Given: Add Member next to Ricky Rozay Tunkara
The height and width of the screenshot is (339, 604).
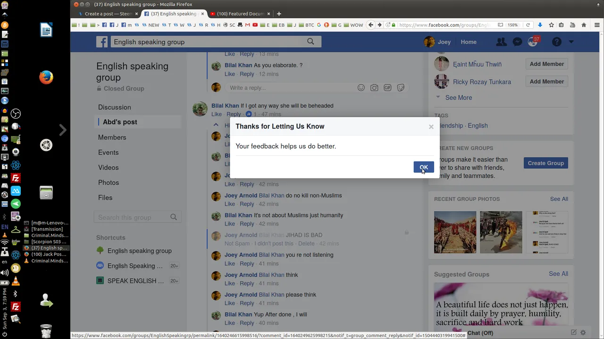Looking at the screenshot, I should [x=546, y=81].
